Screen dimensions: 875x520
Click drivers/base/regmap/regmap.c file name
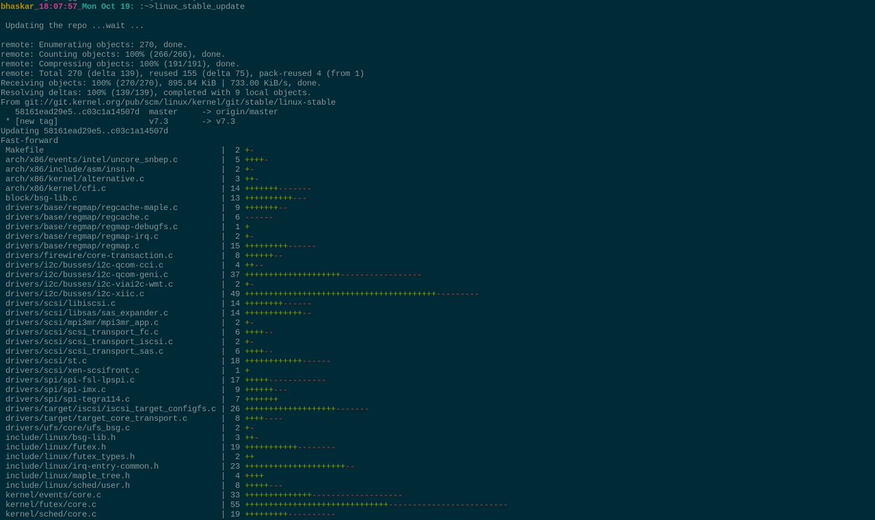[73, 246]
